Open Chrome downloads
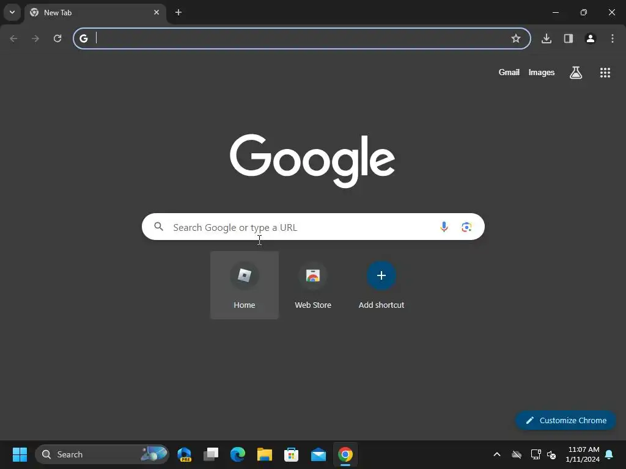Image resolution: width=626 pixels, height=469 pixels. pos(547,38)
